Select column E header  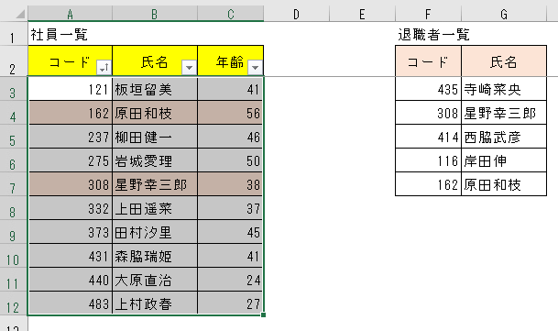click(x=362, y=15)
